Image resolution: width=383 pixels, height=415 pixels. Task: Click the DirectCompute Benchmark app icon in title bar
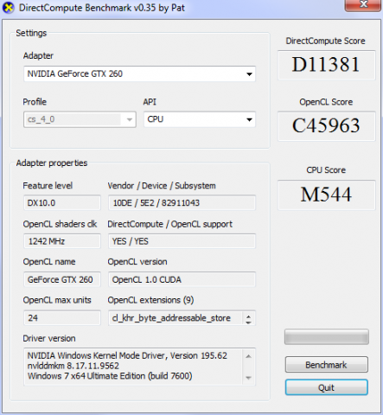click(x=9, y=8)
